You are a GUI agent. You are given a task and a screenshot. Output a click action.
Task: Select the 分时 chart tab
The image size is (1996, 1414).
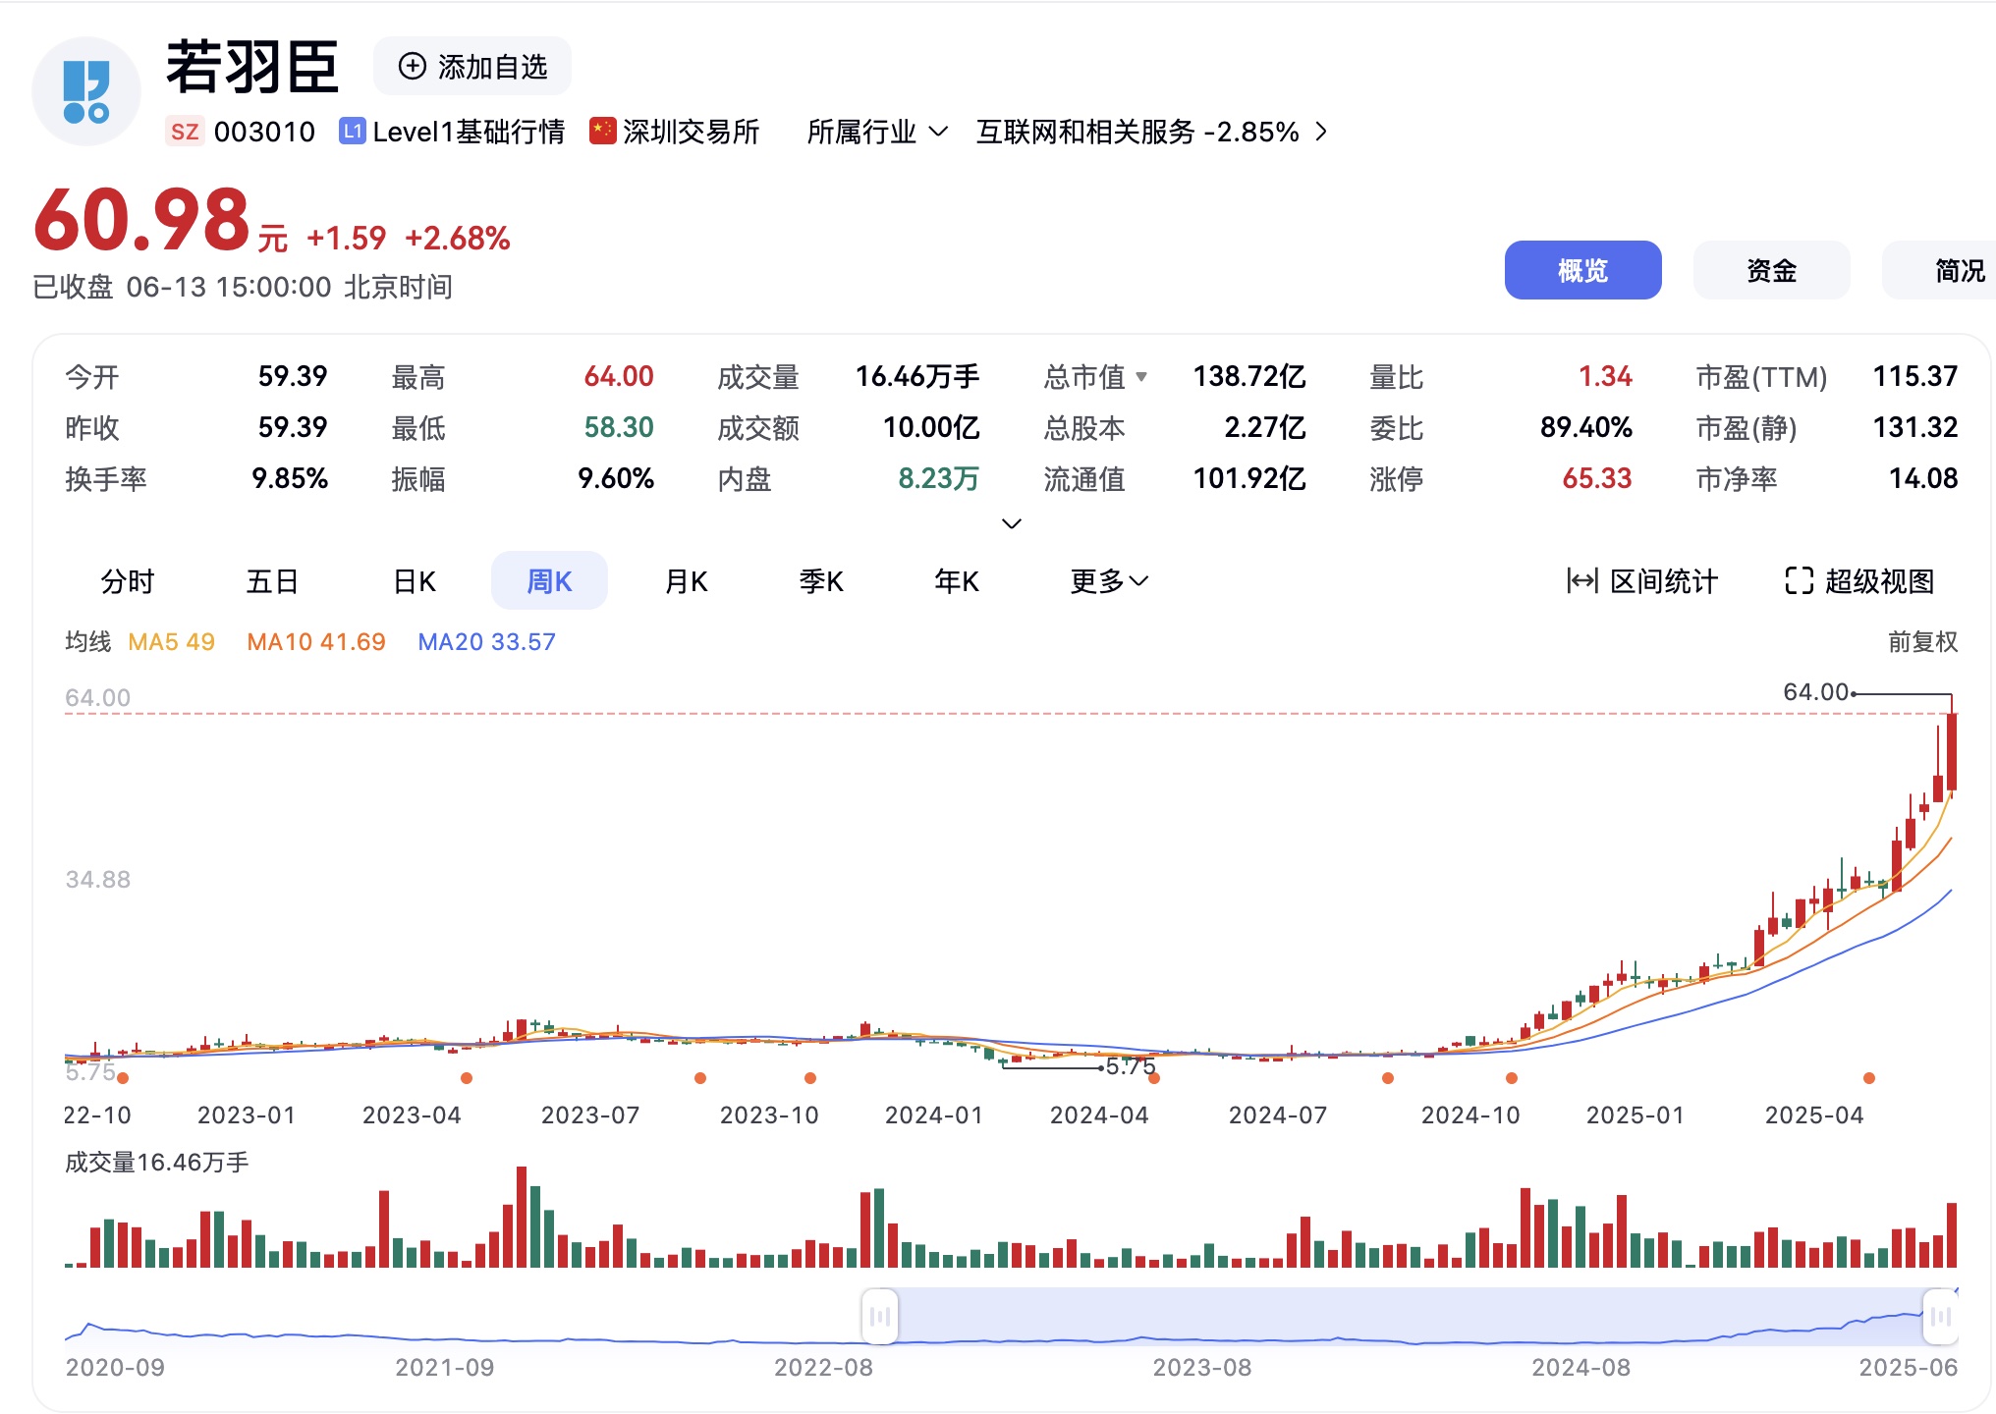point(128,581)
